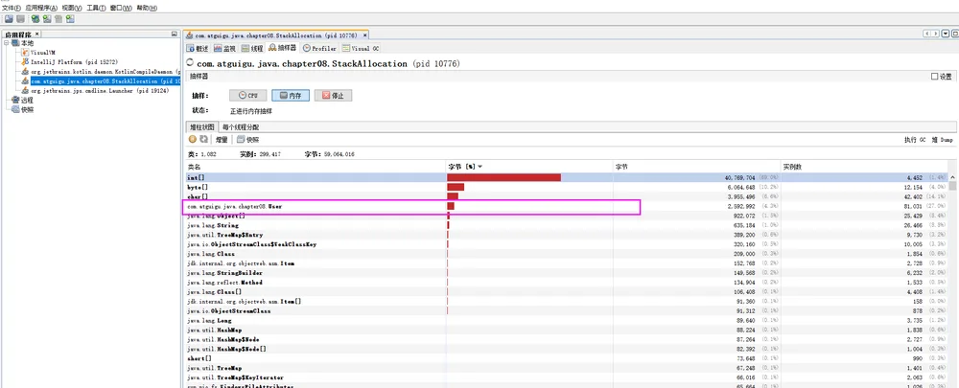Viewport: 959px width, 388px height.
Task: Toggle the 增量 (Deltas) button
Action: point(222,140)
